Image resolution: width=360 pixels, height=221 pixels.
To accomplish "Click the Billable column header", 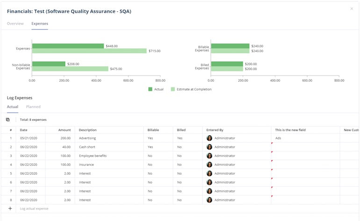I will click(153, 130).
